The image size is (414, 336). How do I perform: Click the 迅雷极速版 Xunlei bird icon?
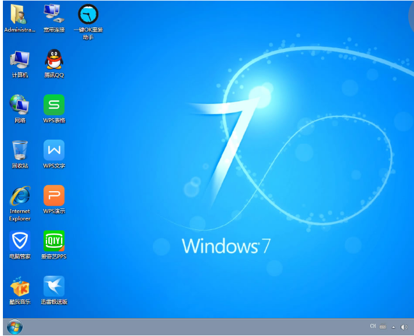(53, 286)
